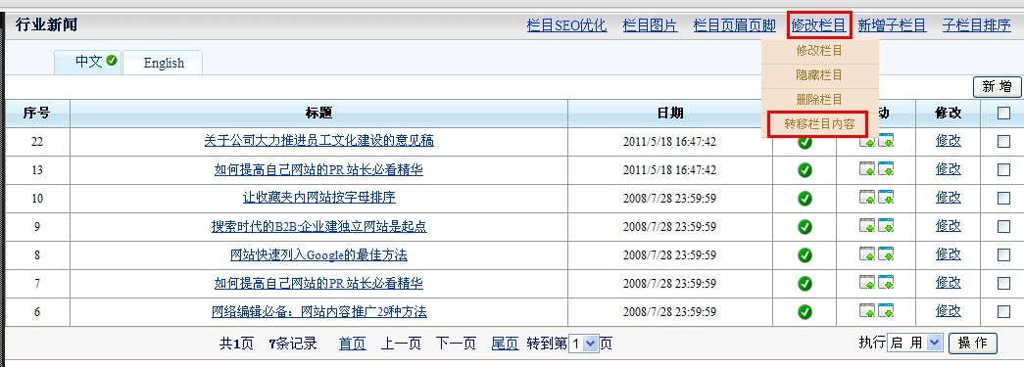This screenshot has height=367, width=1024.
Task: Click move-down icon for row 6
Action: tap(886, 311)
